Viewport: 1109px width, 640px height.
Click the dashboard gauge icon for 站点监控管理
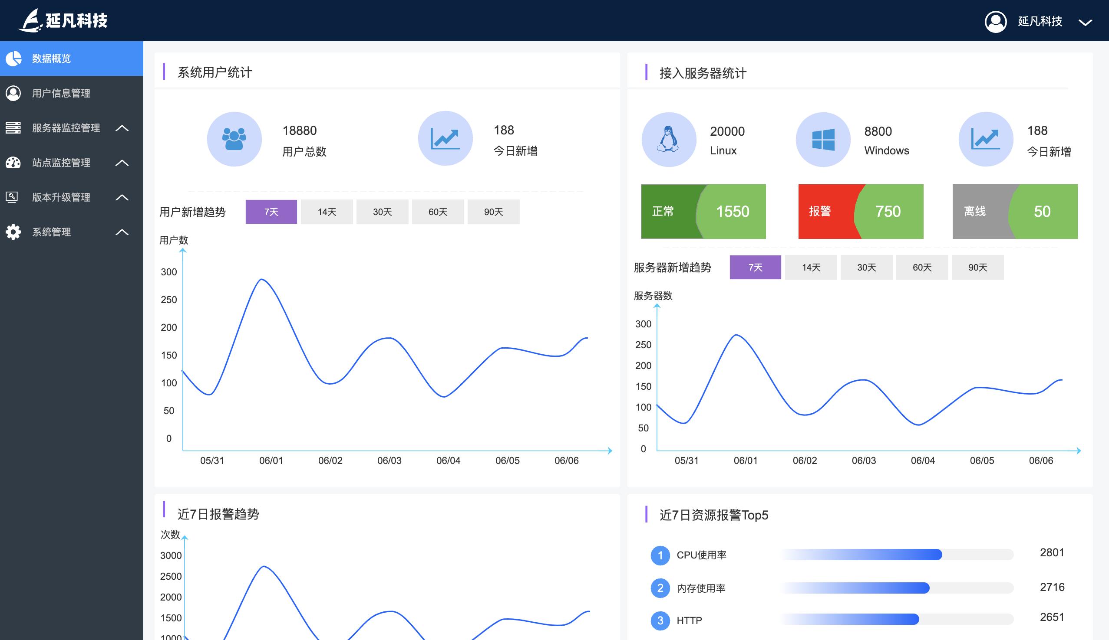13,163
